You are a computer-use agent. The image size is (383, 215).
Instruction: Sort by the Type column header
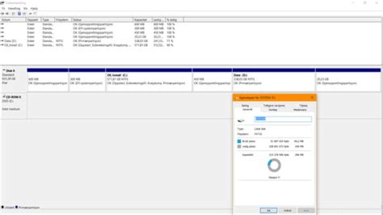coord(48,20)
